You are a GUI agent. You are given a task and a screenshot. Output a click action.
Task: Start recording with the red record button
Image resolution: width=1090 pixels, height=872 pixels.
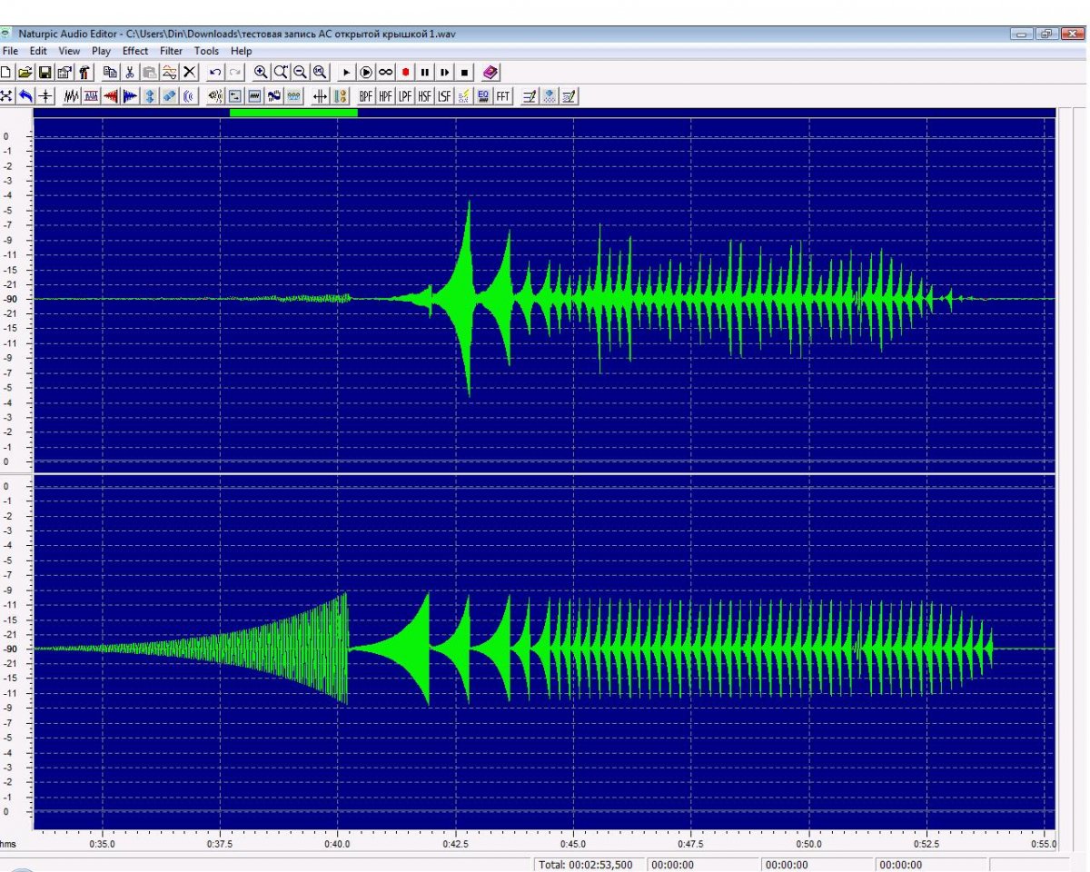click(405, 72)
